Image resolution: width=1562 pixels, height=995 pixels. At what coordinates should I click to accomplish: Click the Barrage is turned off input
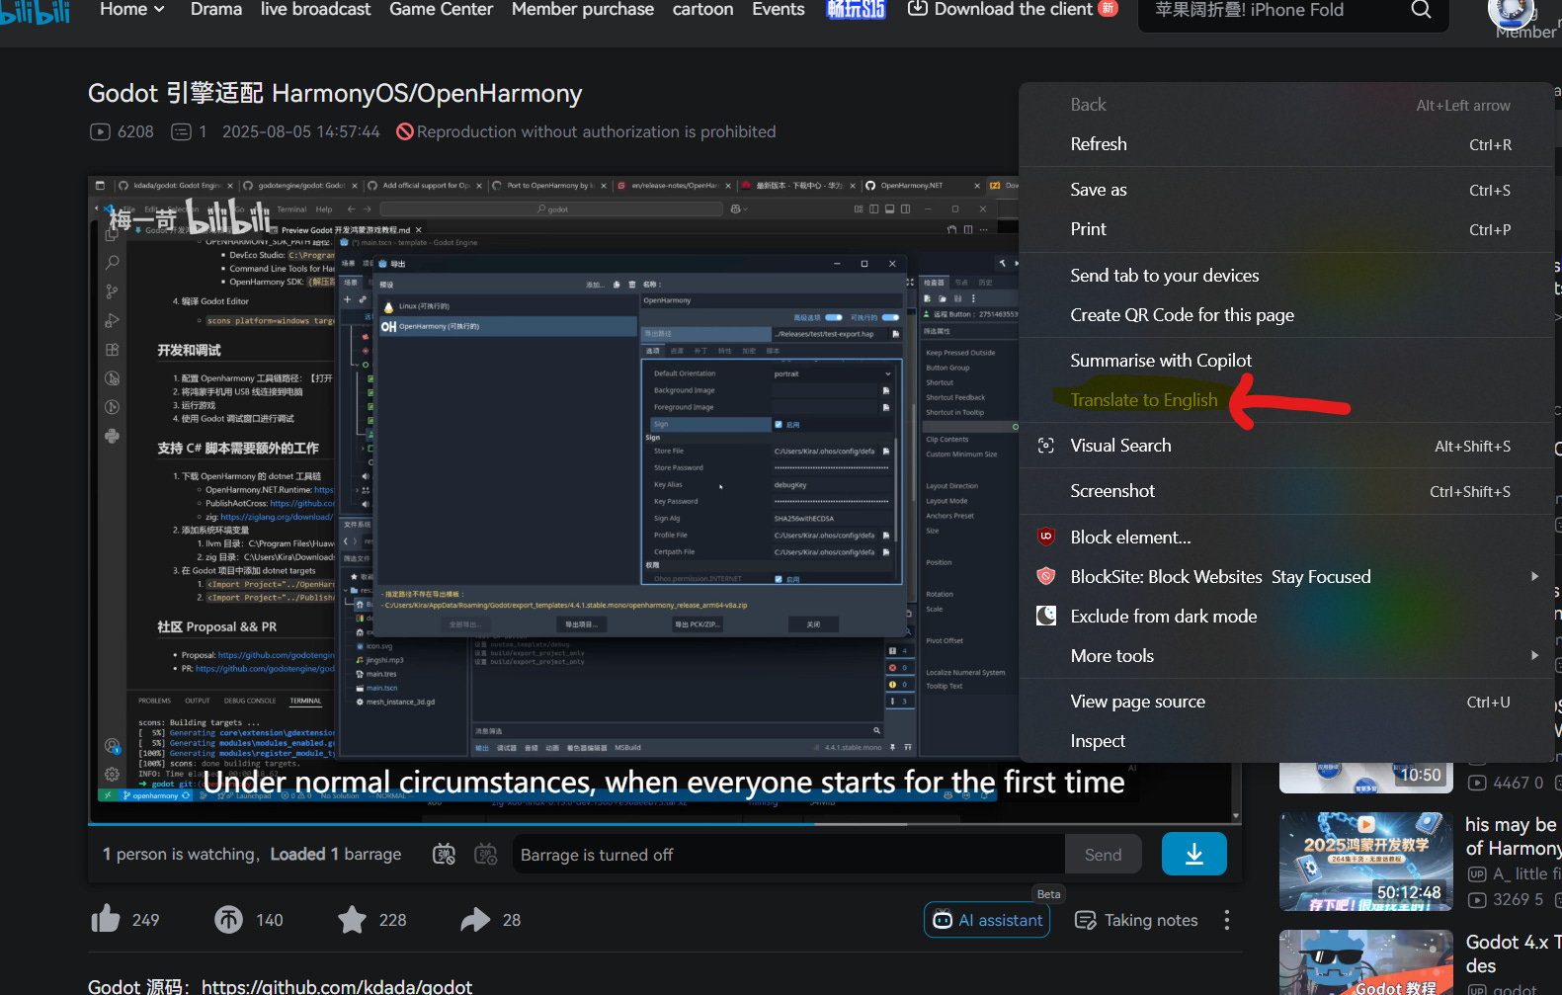[x=788, y=855]
